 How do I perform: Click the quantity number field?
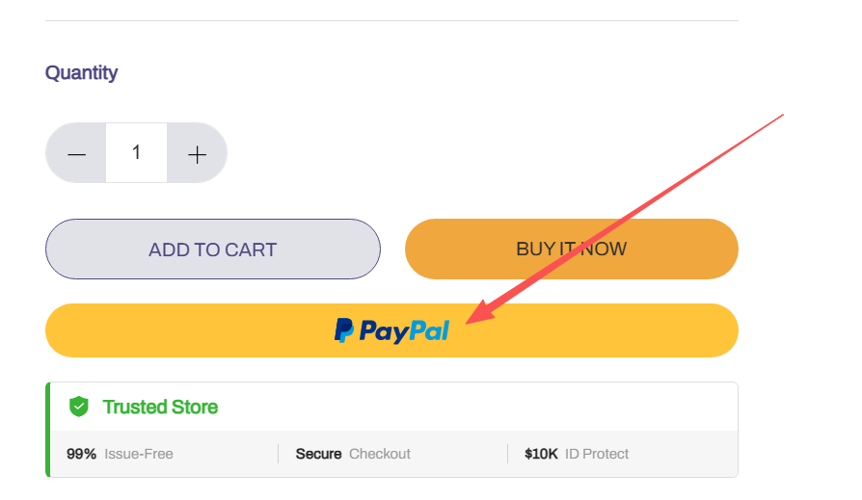(136, 153)
